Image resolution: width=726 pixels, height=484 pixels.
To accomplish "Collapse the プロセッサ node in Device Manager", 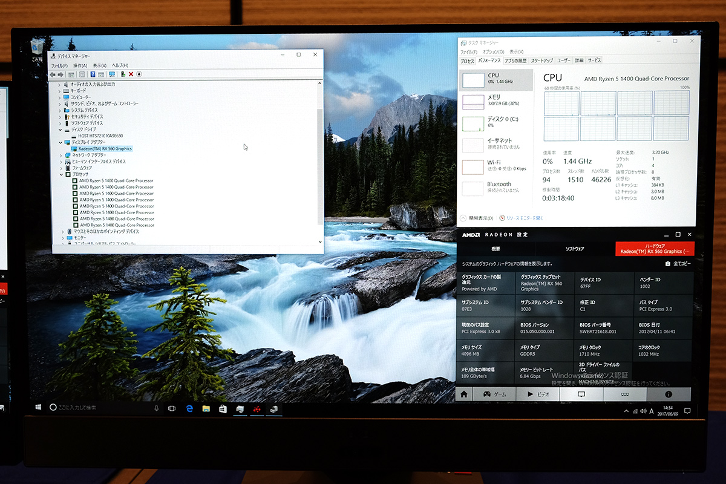I will point(60,174).
